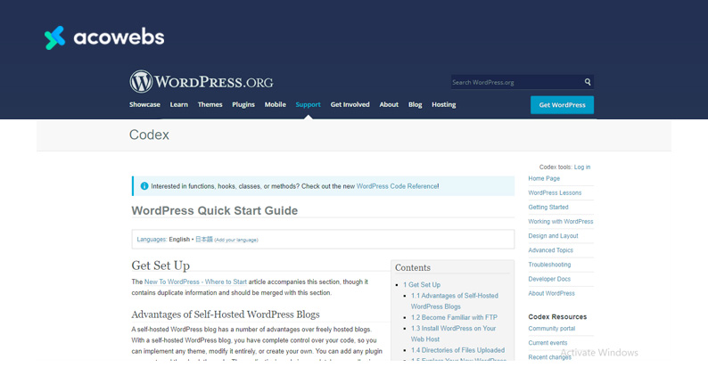Viewport: 708px width, 392px height.
Task: Open the Plugins menu item
Action: 243,104
